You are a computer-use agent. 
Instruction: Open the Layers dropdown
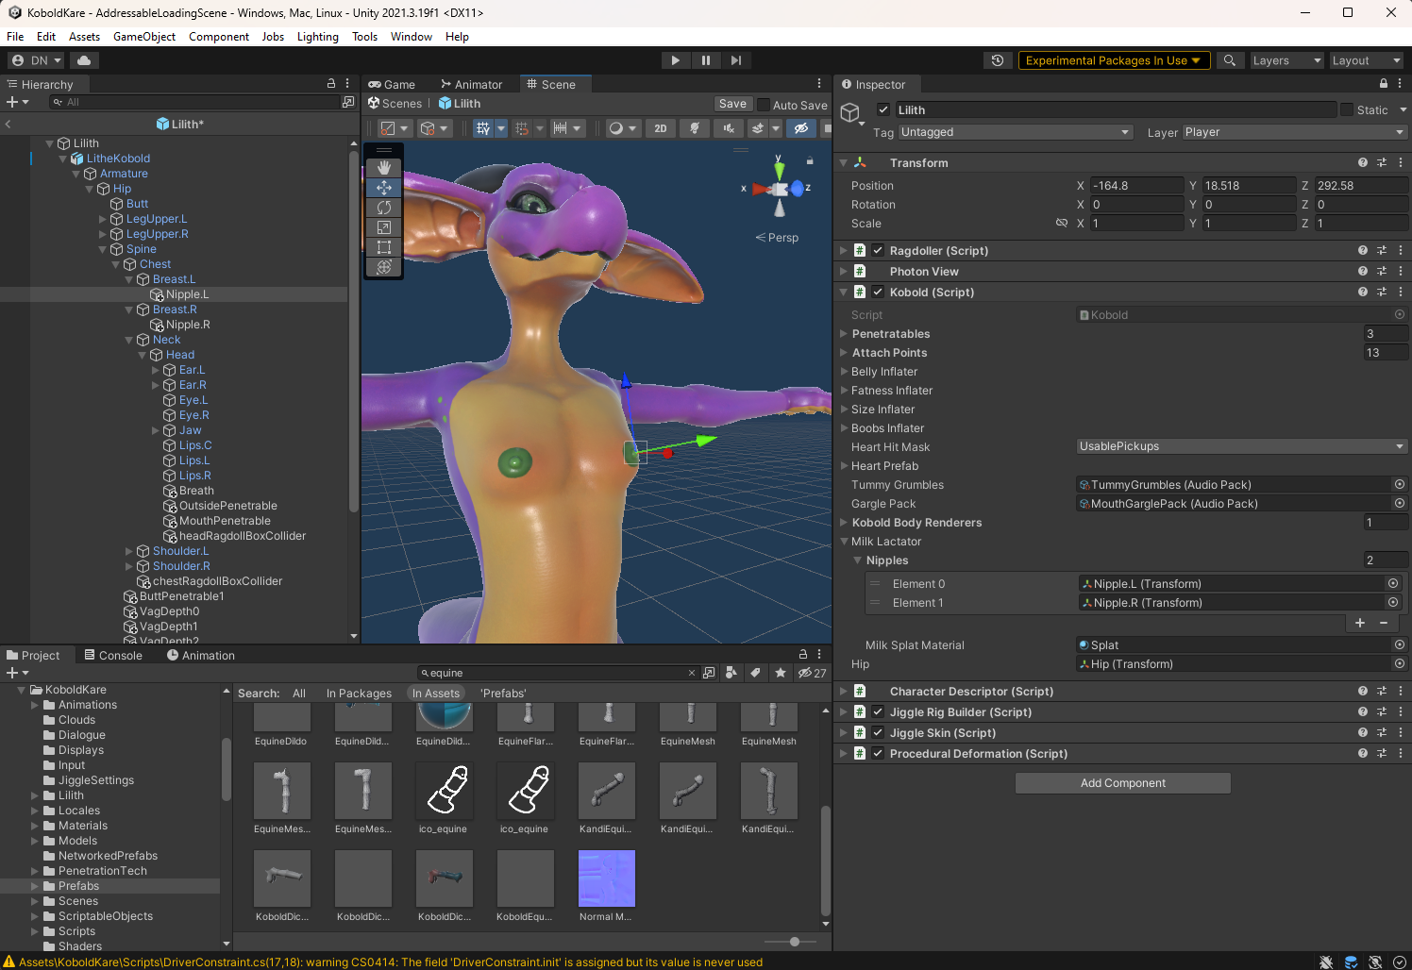point(1286,60)
